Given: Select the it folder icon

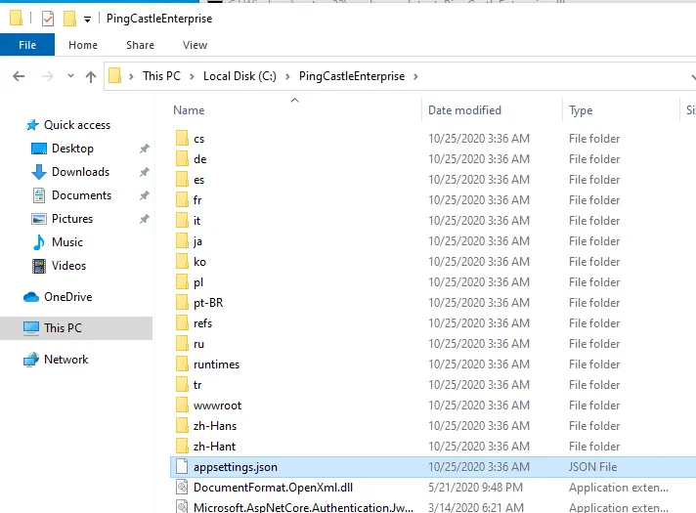Looking at the screenshot, I should 182,220.
